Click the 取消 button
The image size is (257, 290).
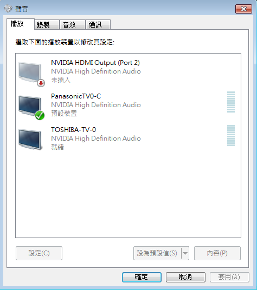tap(185, 277)
